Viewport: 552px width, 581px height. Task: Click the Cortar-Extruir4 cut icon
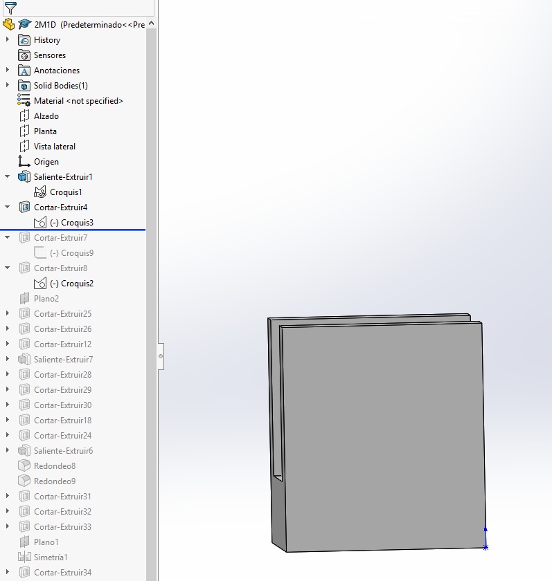[24, 207]
